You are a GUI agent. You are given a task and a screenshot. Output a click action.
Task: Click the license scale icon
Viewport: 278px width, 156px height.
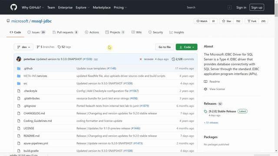click(x=205, y=89)
